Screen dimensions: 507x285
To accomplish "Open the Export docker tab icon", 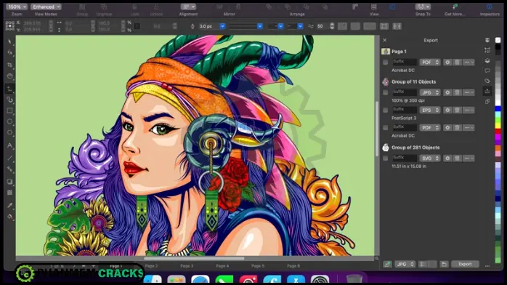I will 487,91.
